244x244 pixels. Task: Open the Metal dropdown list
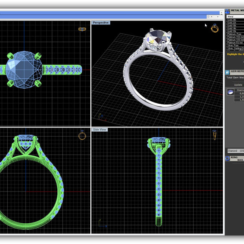[235, 17]
